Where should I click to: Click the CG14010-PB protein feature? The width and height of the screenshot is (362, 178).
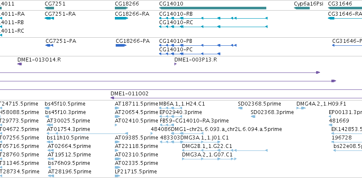(198, 45)
